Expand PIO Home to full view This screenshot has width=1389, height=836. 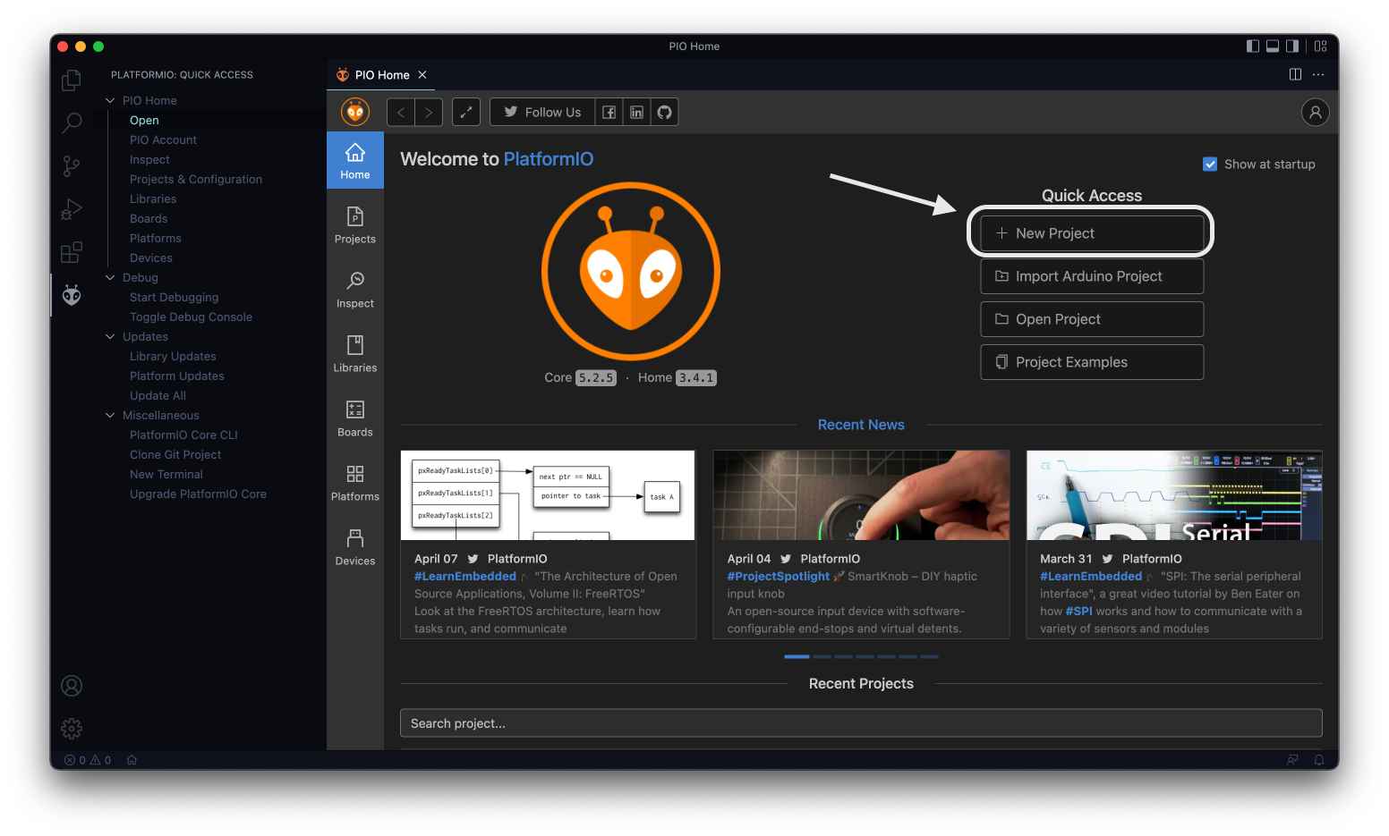tap(466, 112)
